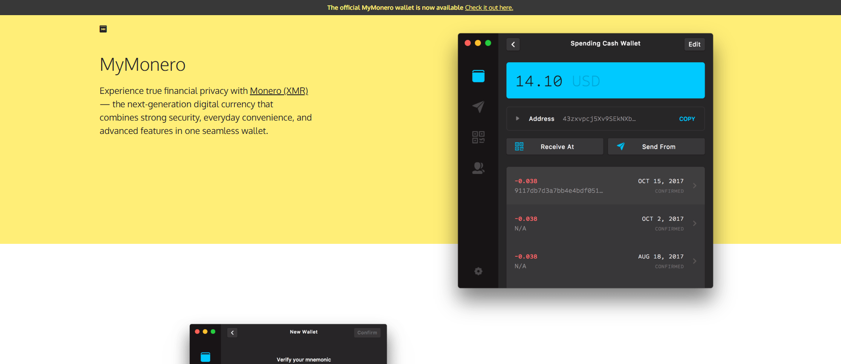841x364 pixels.
Task: Click the 14.10 USD balance panel
Action: click(x=605, y=81)
